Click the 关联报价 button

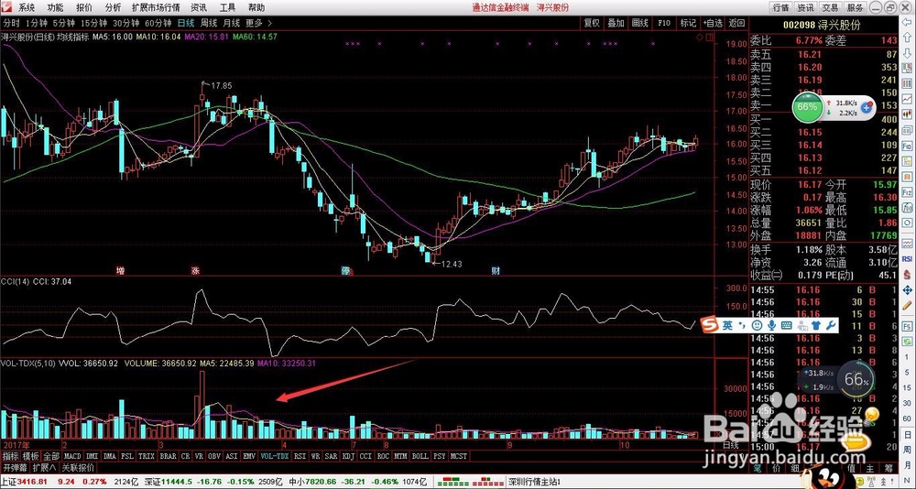(78, 468)
